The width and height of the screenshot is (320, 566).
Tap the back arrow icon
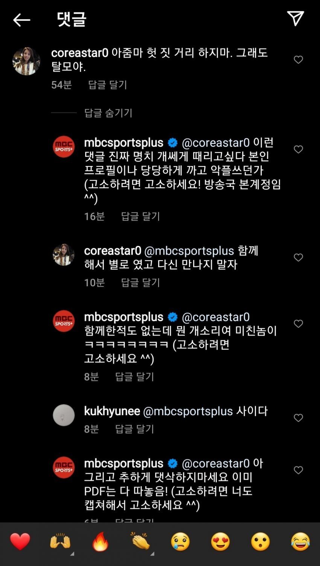[x=21, y=20]
